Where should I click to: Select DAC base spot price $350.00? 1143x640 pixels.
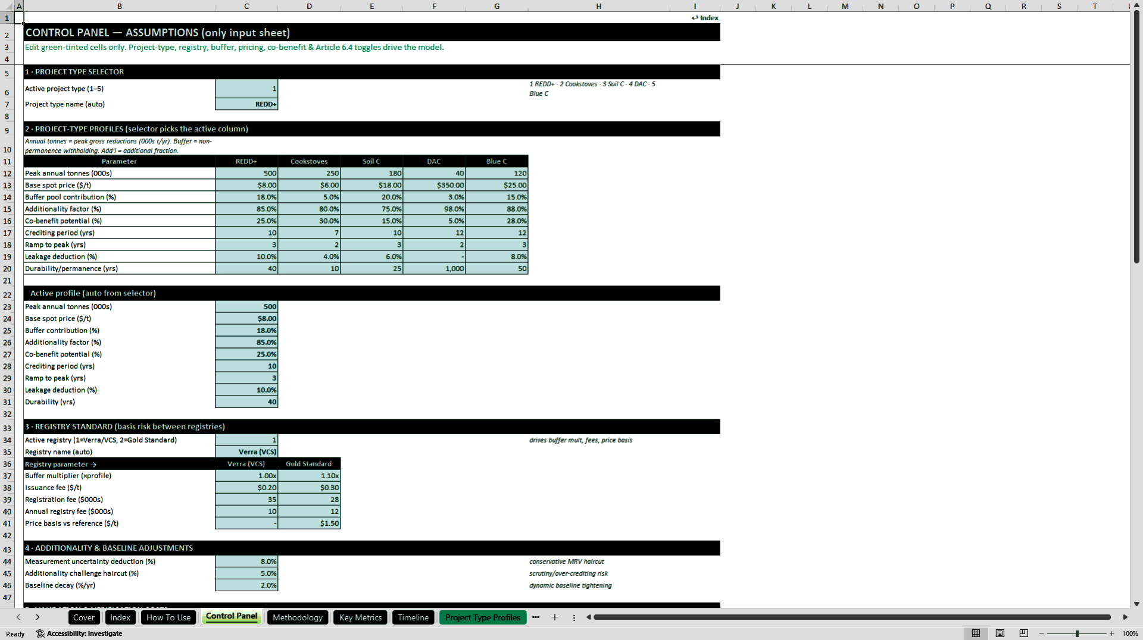click(x=434, y=185)
